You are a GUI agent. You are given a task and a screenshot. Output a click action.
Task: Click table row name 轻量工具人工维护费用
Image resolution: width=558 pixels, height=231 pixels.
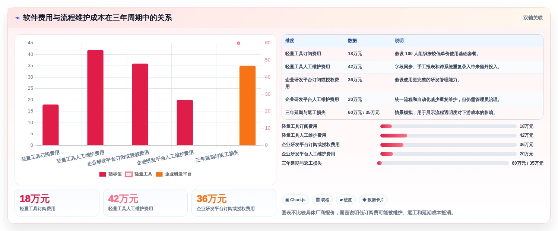308,67
